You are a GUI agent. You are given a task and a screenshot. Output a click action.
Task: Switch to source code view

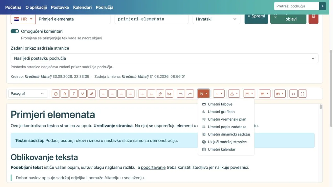point(294,94)
